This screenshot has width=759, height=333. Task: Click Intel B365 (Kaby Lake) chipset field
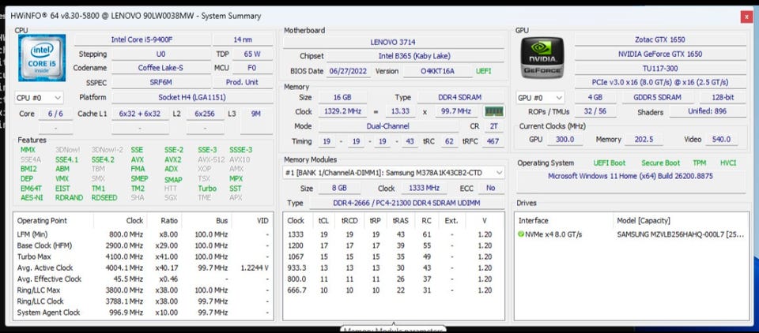(414, 57)
